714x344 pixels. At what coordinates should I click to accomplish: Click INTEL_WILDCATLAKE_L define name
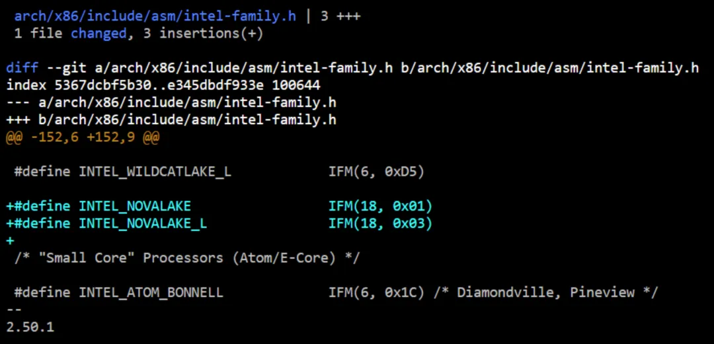coord(155,172)
